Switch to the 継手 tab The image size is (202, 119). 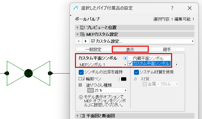(167, 49)
